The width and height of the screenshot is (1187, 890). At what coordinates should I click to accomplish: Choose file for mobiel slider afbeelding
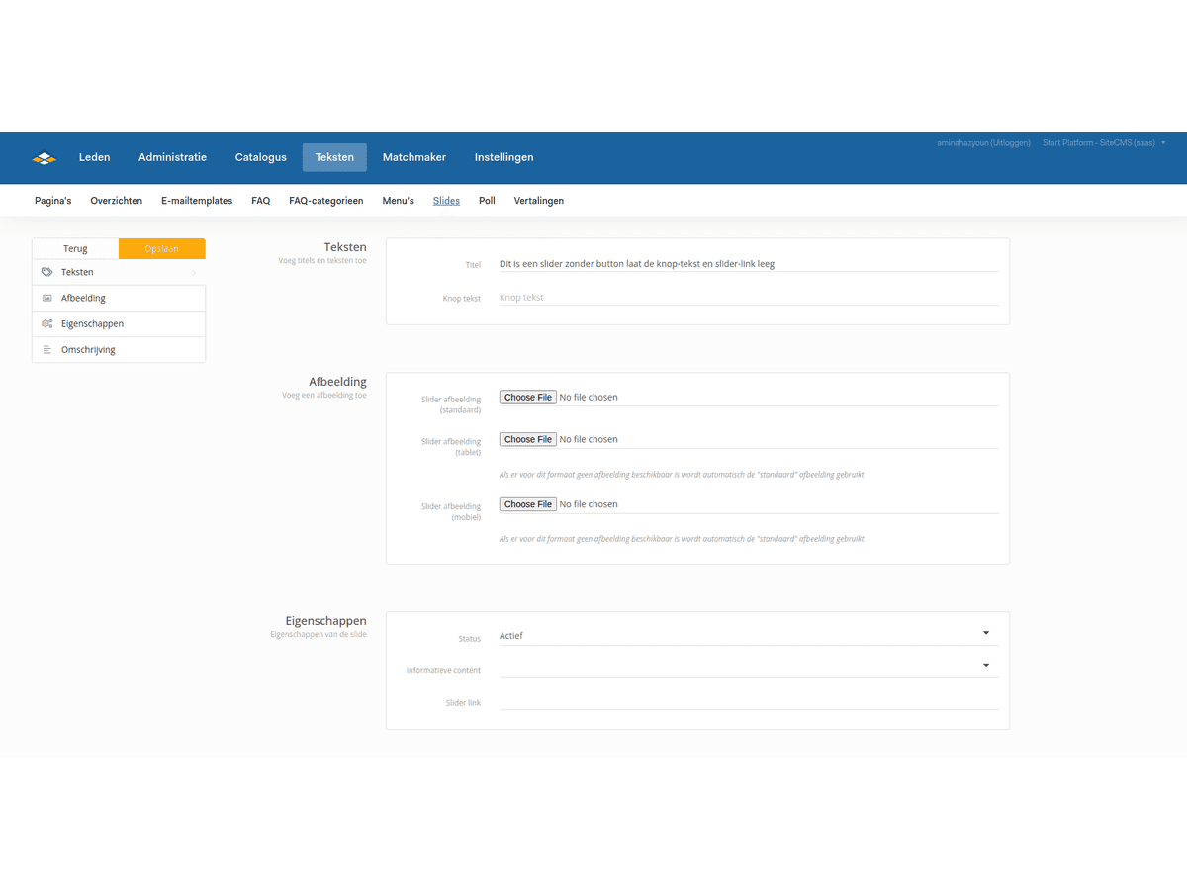(x=527, y=504)
